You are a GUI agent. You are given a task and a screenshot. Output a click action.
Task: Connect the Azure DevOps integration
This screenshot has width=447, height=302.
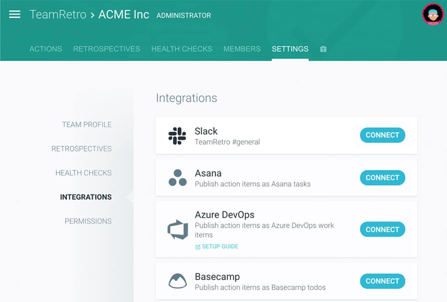382,229
